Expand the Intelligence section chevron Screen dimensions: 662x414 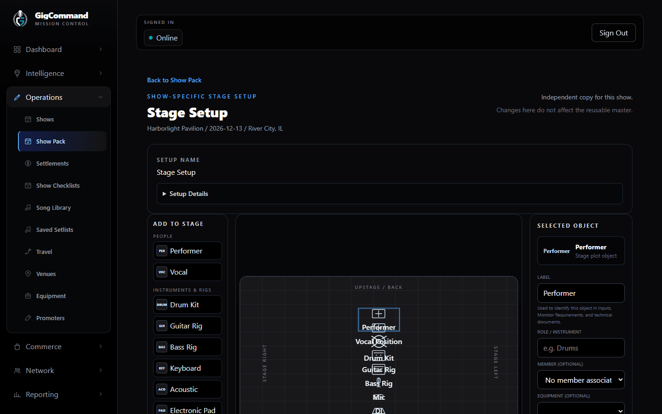point(101,73)
